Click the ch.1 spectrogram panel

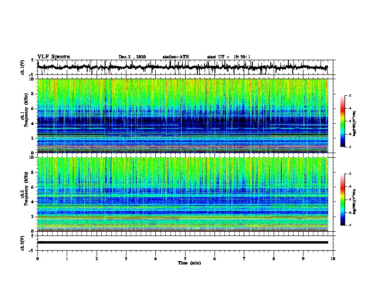(183, 116)
